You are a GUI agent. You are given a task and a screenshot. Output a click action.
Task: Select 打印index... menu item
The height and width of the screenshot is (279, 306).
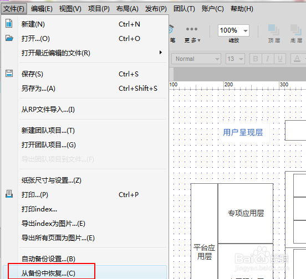[x=85, y=209]
